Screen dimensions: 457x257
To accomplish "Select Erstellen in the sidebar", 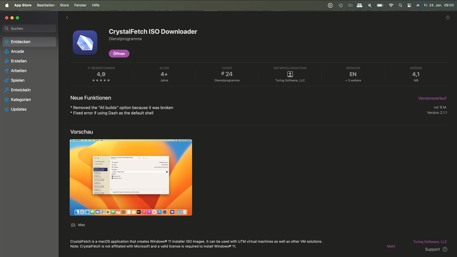I will pos(29,61).
